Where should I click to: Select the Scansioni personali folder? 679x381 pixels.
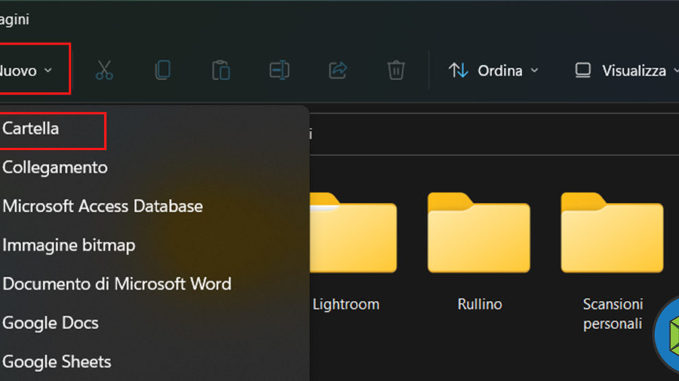tap(612, 233)
